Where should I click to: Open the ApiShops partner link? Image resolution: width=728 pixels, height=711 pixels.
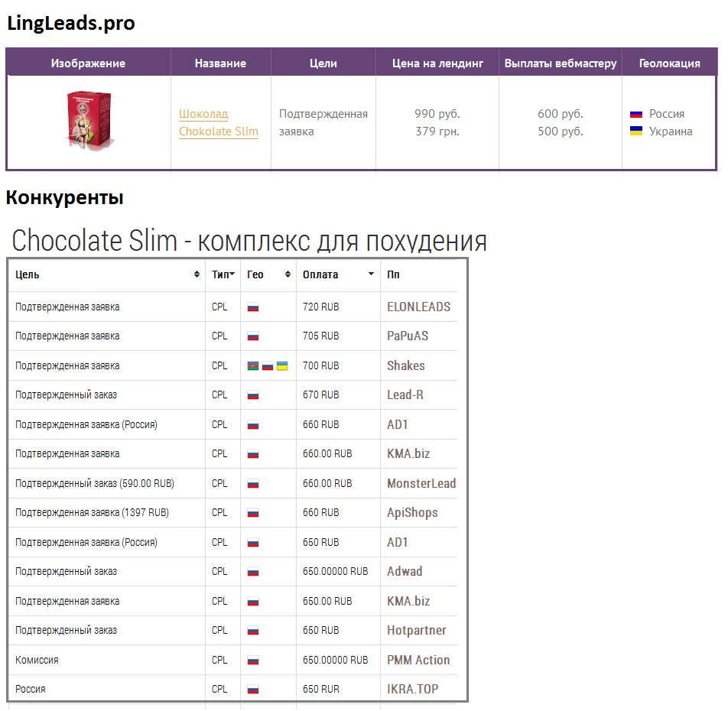coord(412,512)
